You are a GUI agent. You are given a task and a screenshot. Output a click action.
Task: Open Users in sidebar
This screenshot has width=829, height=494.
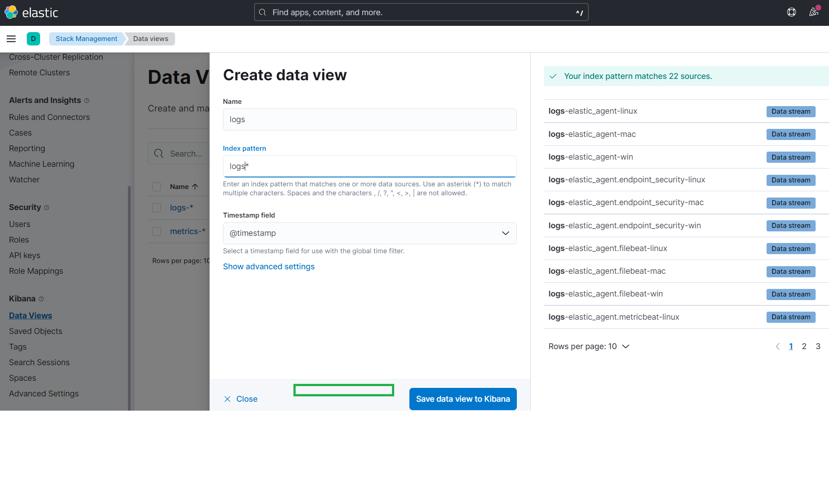point(20,224)
